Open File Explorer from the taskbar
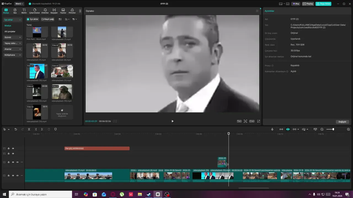Image resolution: width=353 pixels, height=198 pixels. (x=140, y=194)
